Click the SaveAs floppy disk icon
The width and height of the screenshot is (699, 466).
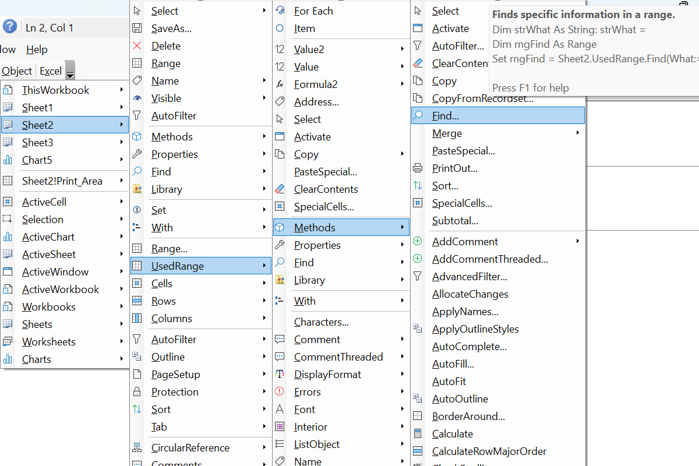click(x=137, y=28)
